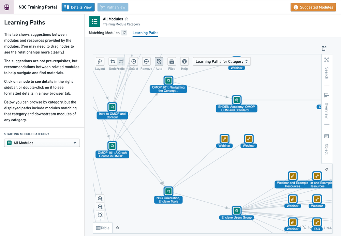Viewport: 341px width, 236px height.
Task: Open the graph Help icon
Action: click(x=184, y=62)
